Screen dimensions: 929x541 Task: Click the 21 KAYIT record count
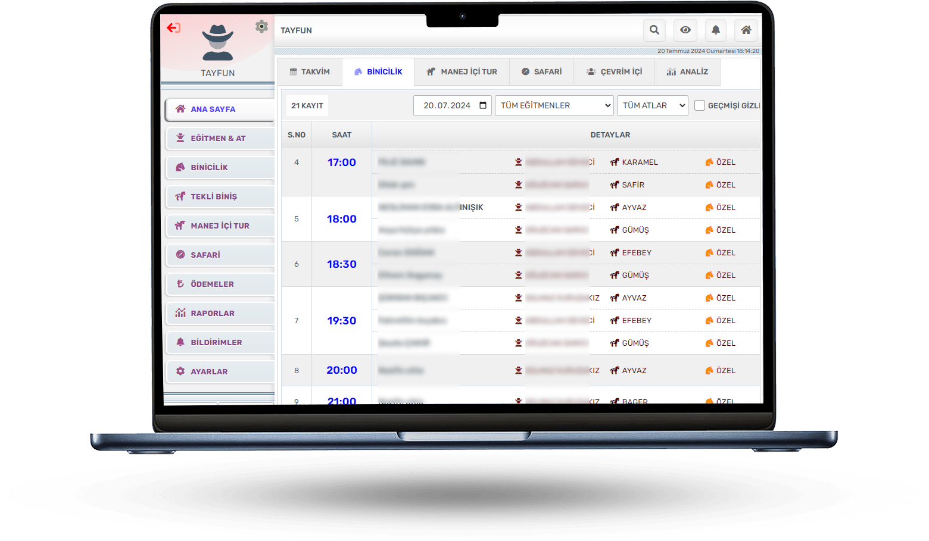click(x=307, y=106)
